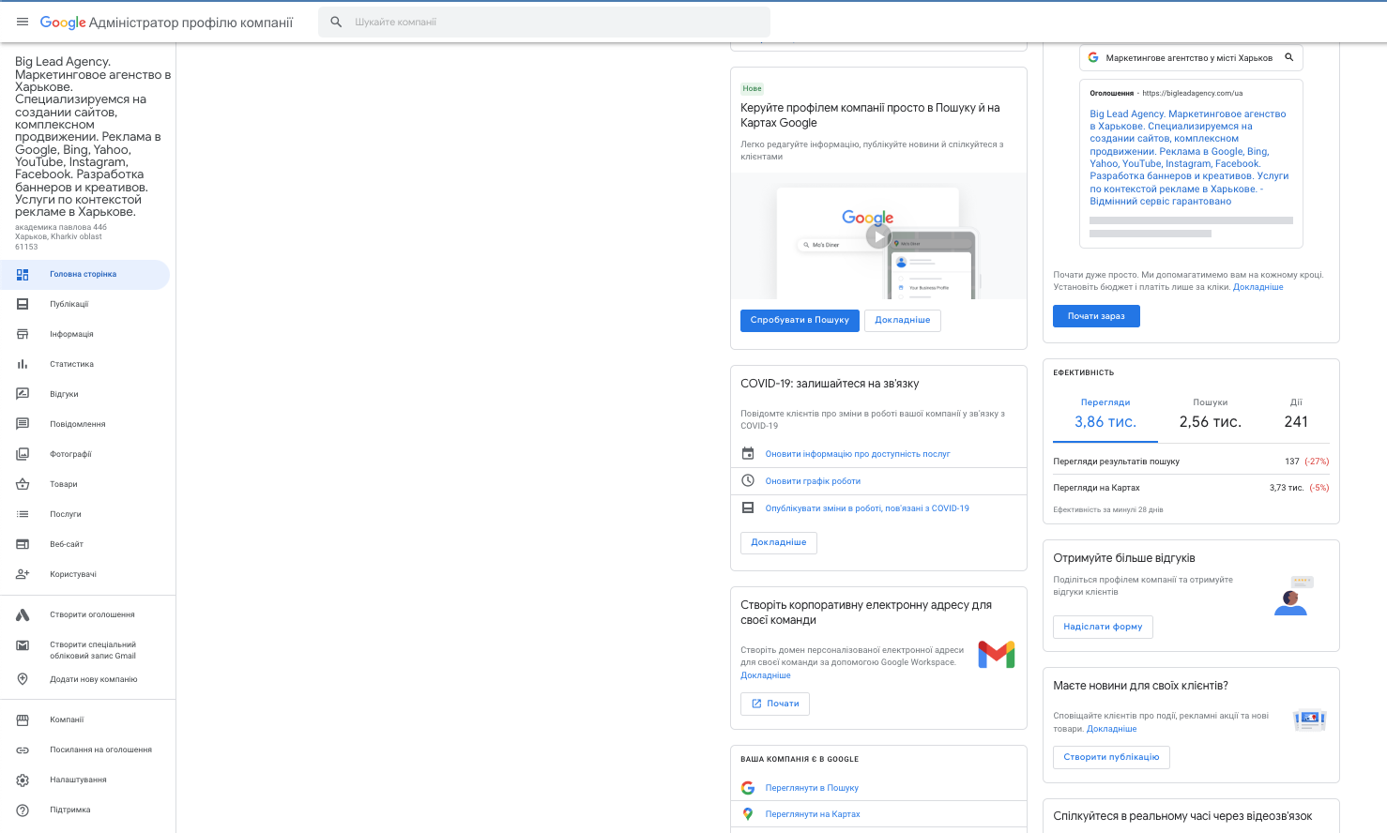Open Докладніше link in news for clients card
The width and height of the screenshot is (1387, 833).
pos(1111,729)
